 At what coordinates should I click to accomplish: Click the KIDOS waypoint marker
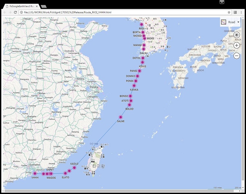[x=142, y=62]
